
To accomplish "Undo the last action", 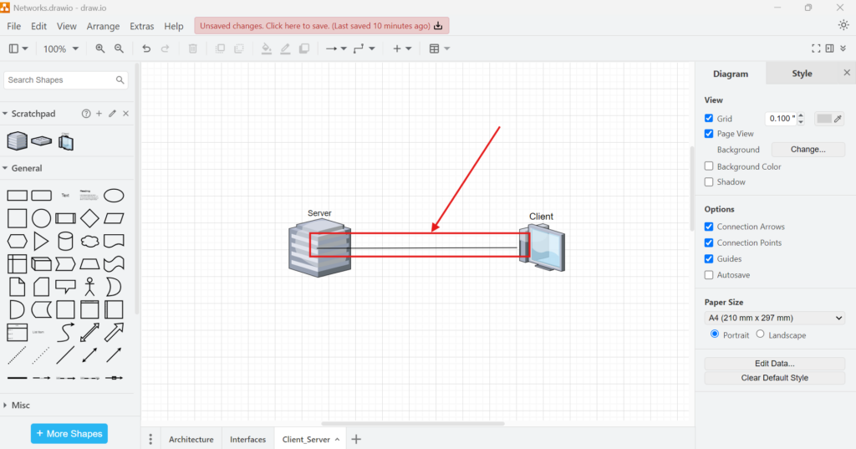I will pyautogui.click(x=146, y=48).
